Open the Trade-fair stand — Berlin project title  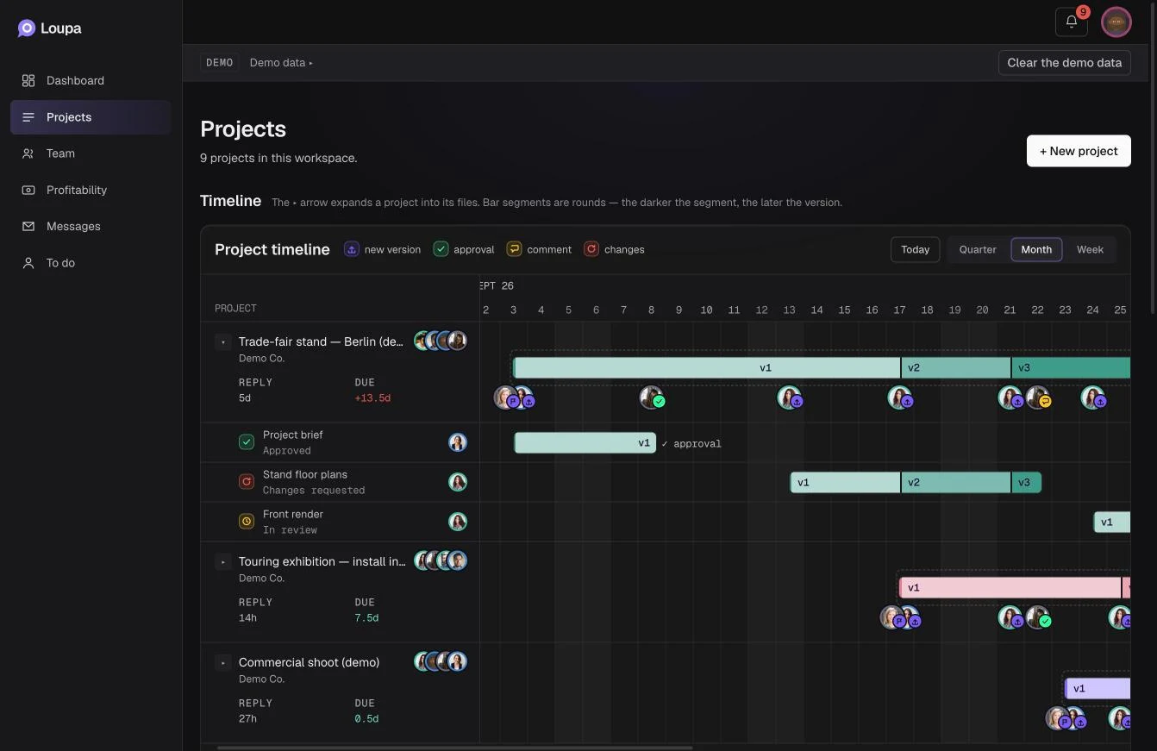pyautogui.click(x=321, y=341)
